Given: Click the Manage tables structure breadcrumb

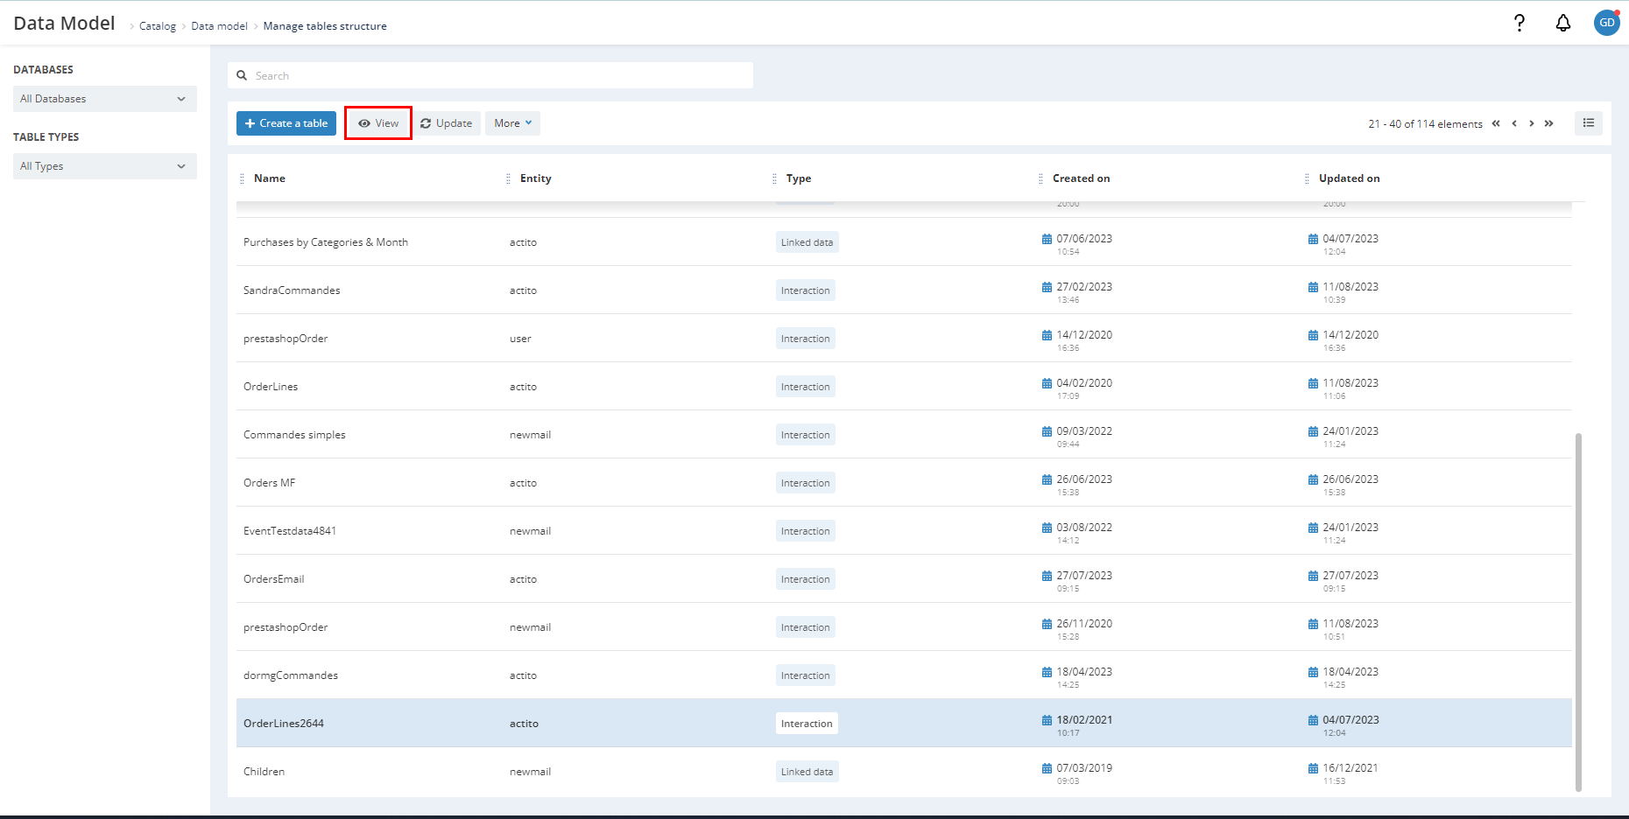Looking at the screenshot, I should (325, 26).
